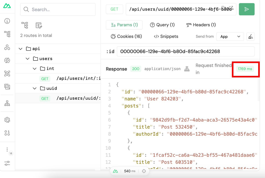This screenshot has width=265, height=178.
Task: Click the Nuxt logo in the sidebar
Action: click(x=7, y=6)
